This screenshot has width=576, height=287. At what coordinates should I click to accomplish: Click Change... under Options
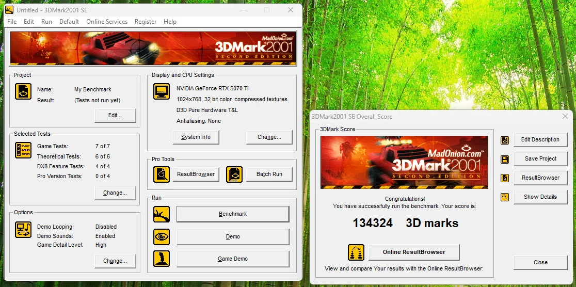point(115,261)
